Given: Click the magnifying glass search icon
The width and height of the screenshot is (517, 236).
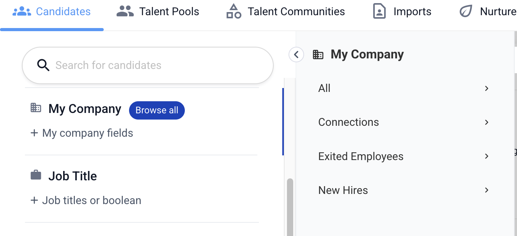Looking at the screenshot, I should coord(43,65).
